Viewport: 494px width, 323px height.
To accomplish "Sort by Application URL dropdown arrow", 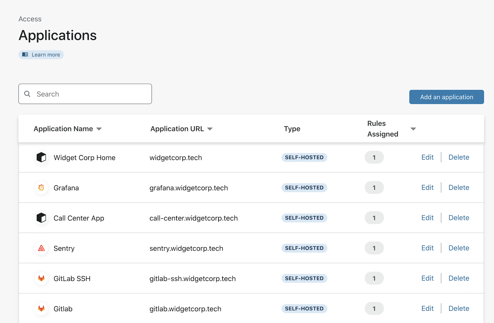I will pos(210,129).
